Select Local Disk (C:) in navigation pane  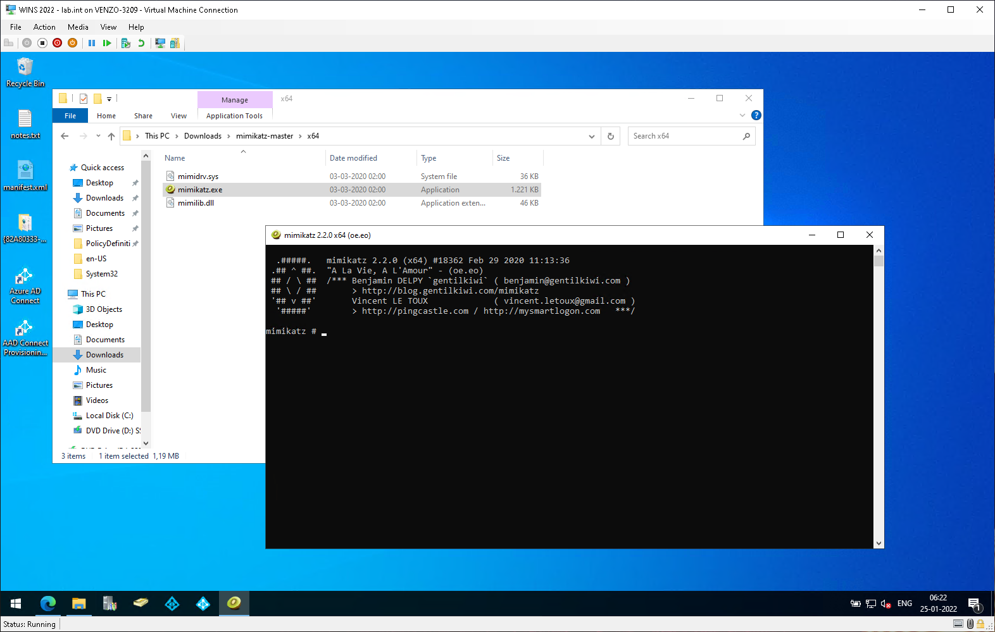coord(110,416)
